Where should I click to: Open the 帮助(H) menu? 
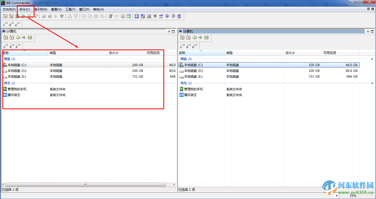pos(98,9)
